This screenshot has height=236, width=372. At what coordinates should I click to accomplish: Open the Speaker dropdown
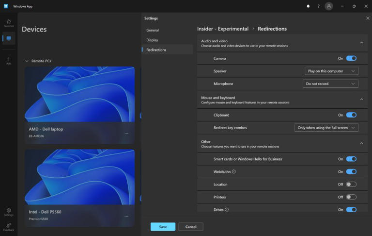(x=331, y=71)
